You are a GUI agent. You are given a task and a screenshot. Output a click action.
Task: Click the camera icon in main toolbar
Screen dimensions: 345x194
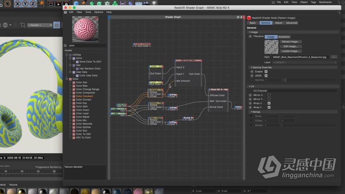(146, 3)
